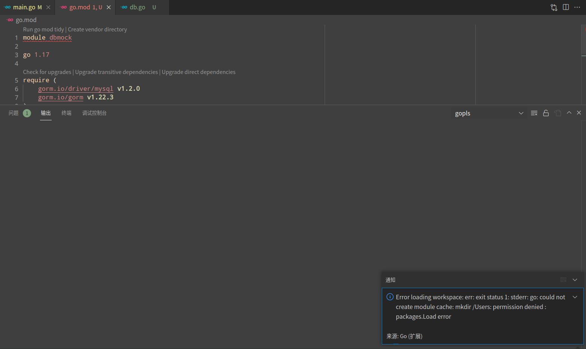586x349 pixels.
Task: Clear all notifications icon
Action: pos(564,280)
